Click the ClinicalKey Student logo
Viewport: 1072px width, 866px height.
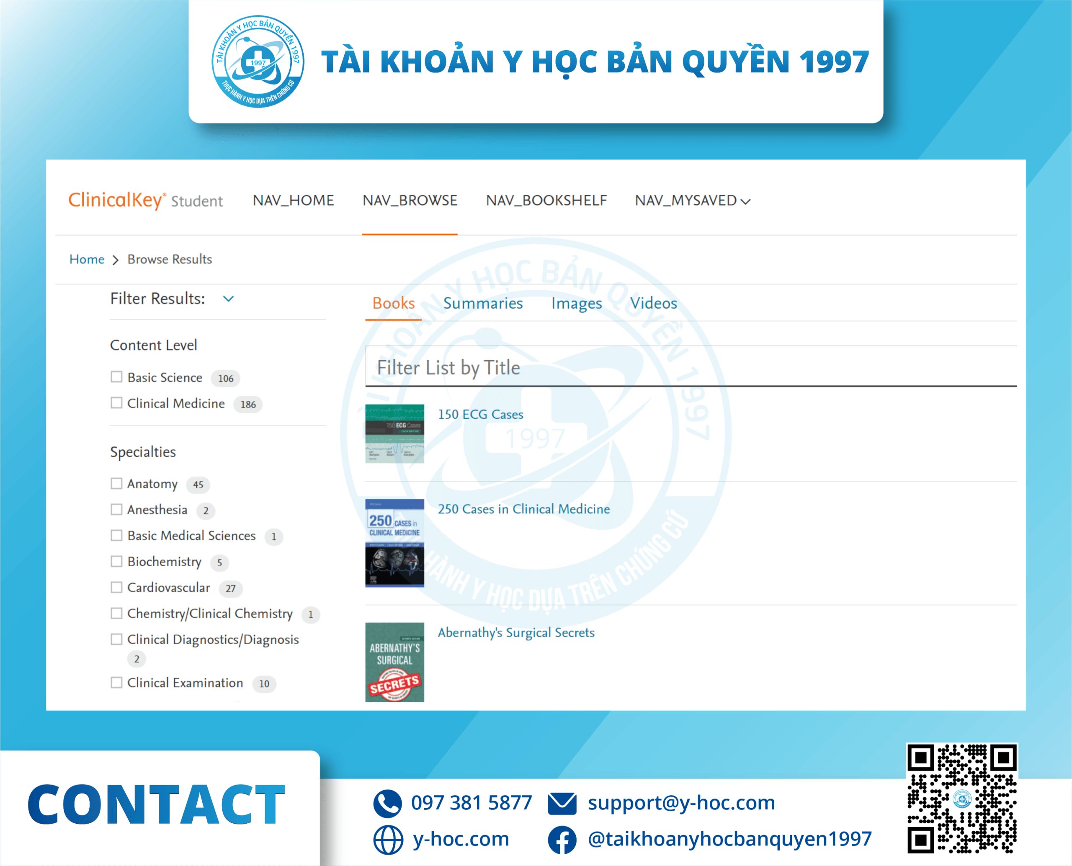[145, 201]
